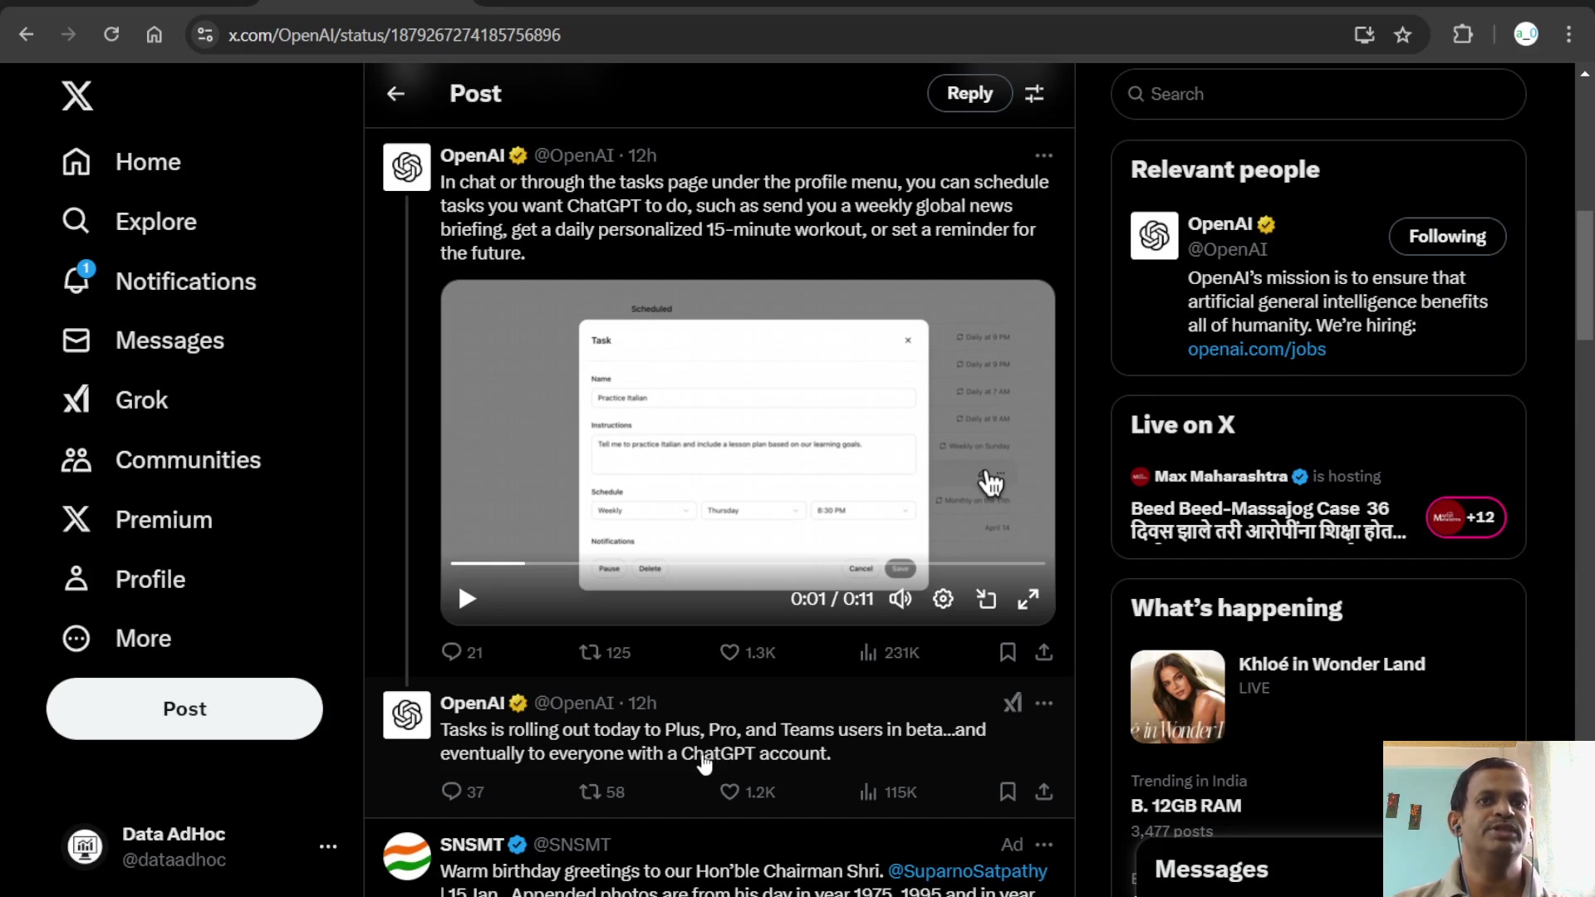Open the More menu in sidebar
Viewport: 1595px width, 897px height.
click(x=117, y=639)
